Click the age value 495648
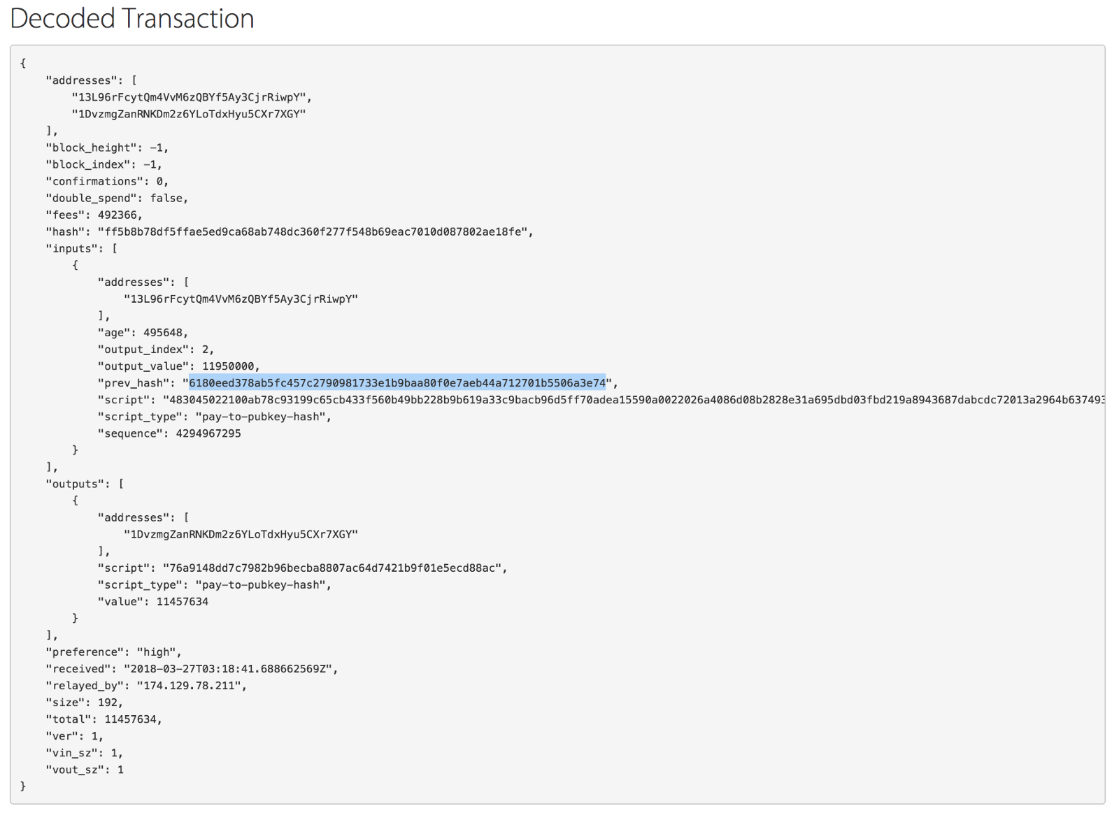 164,333
